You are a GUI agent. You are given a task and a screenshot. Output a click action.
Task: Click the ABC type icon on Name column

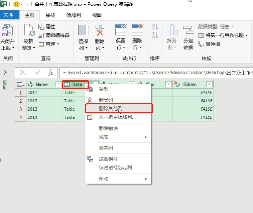(x=30, y=84)
